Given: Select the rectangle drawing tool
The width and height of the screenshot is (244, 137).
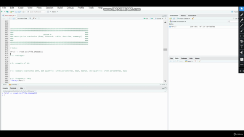Looking at the screenshot, I should (x=241, y=36).
